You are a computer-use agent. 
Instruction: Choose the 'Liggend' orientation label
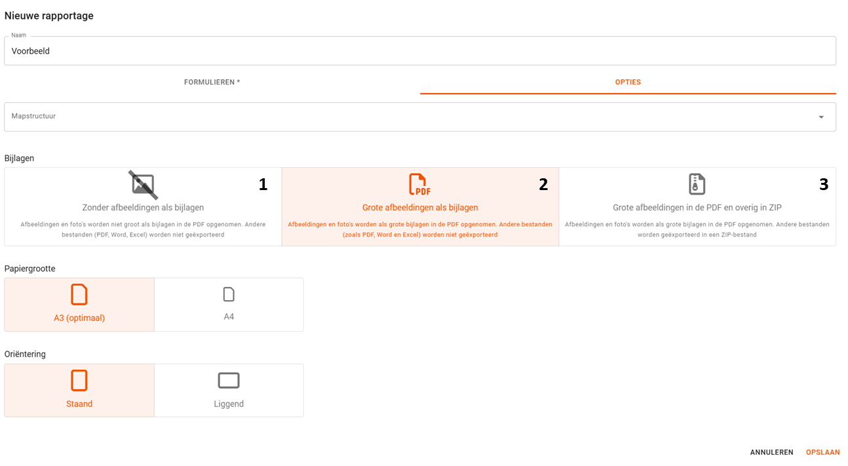[229, 404]
